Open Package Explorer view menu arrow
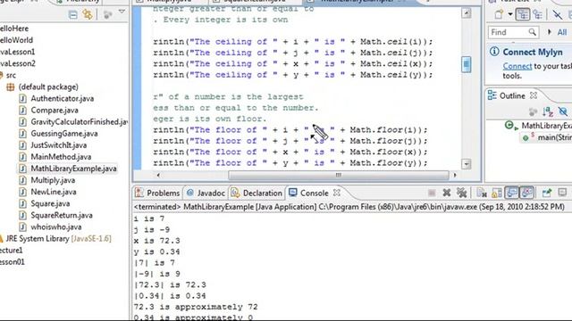This screenshot has width=572, height=321. coord(122,12)
